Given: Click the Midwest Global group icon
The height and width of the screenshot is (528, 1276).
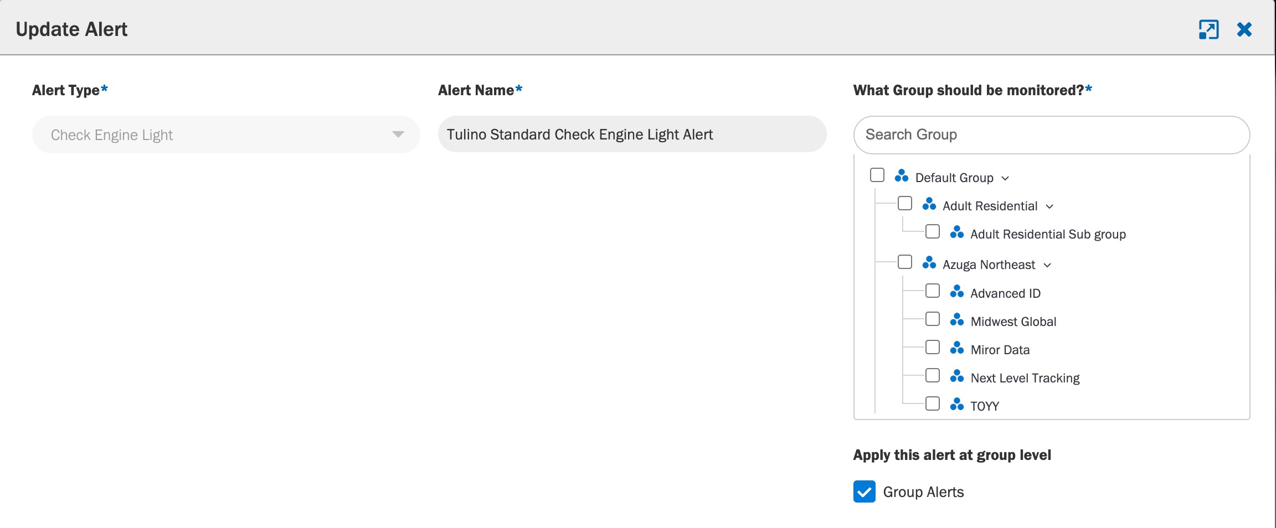Looking at the screenshot, I should 957,320.
